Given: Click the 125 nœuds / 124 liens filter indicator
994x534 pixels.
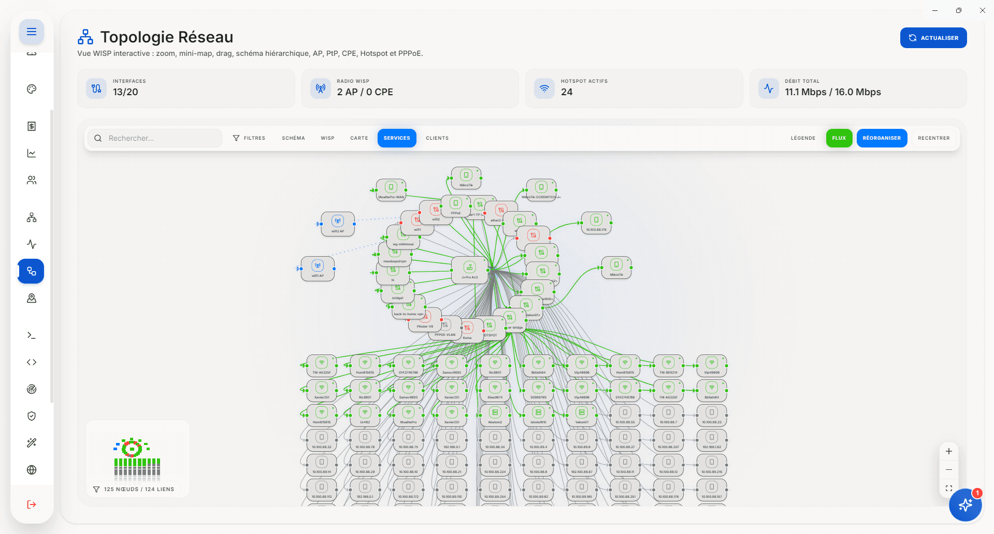Looking at the screenshot, I should [x=134, y=489].
